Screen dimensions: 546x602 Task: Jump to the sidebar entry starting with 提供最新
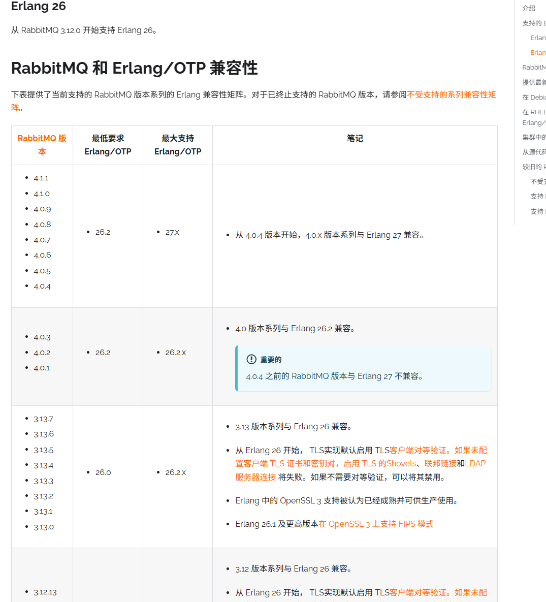click(x=534, y=82)
